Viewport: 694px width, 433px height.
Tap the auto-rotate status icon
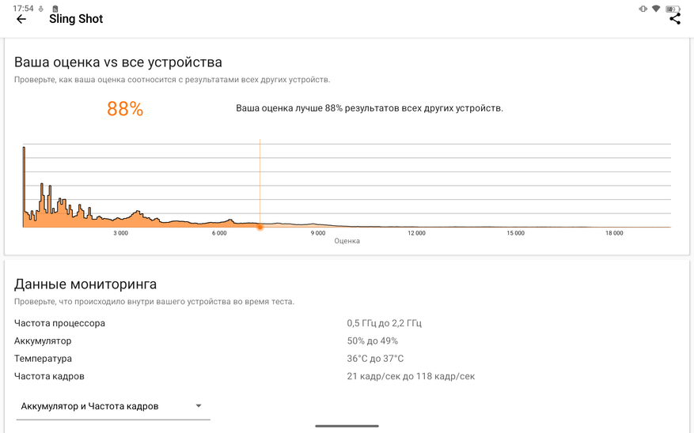pos(643,9)
